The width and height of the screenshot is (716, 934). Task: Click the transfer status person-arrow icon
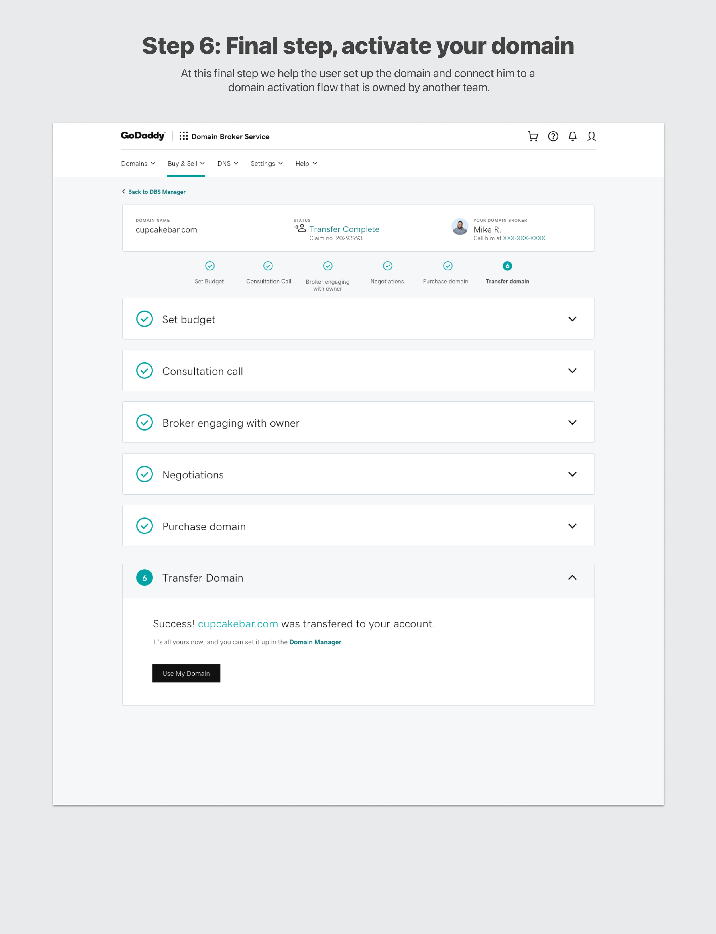pyautogui.click(x=300, y=228)
